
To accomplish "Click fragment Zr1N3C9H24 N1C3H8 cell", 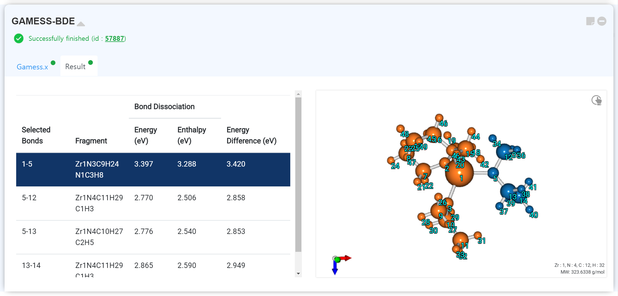I will point(97,169).
